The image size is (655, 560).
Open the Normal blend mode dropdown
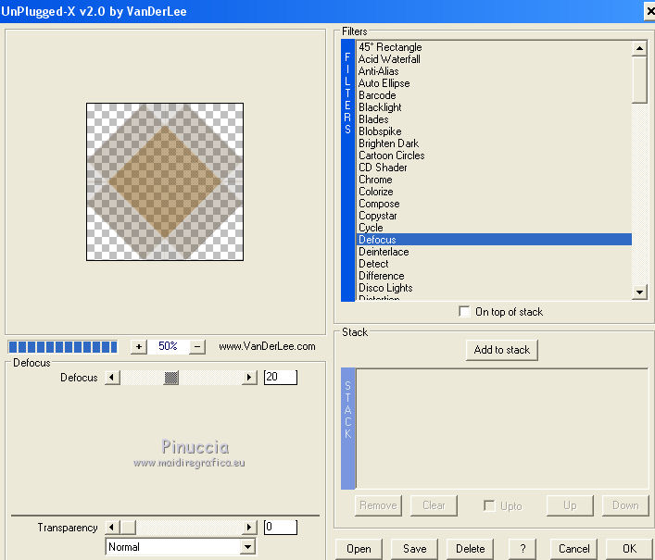(247, 547)
